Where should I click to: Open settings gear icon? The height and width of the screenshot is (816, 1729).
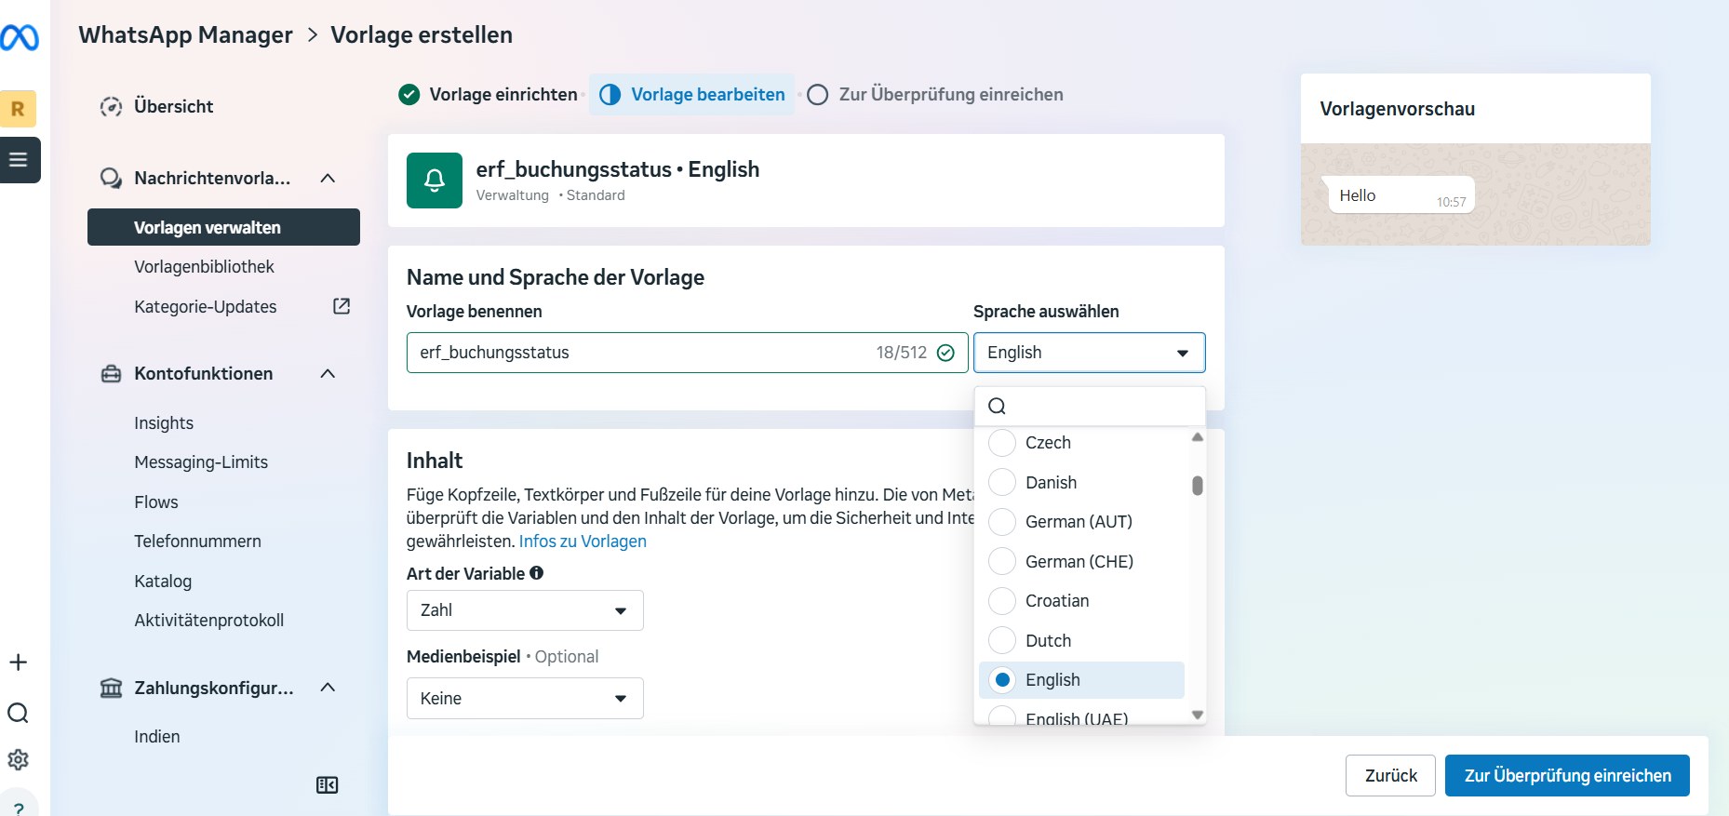coord(18,759)
